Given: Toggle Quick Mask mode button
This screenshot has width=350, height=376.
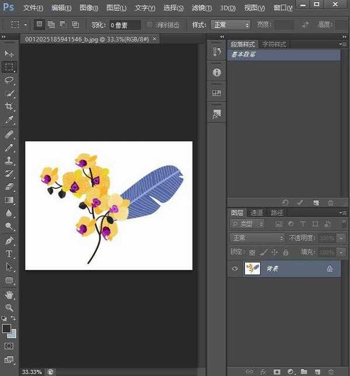Looking at the screenshot, I should pos(9,346).
